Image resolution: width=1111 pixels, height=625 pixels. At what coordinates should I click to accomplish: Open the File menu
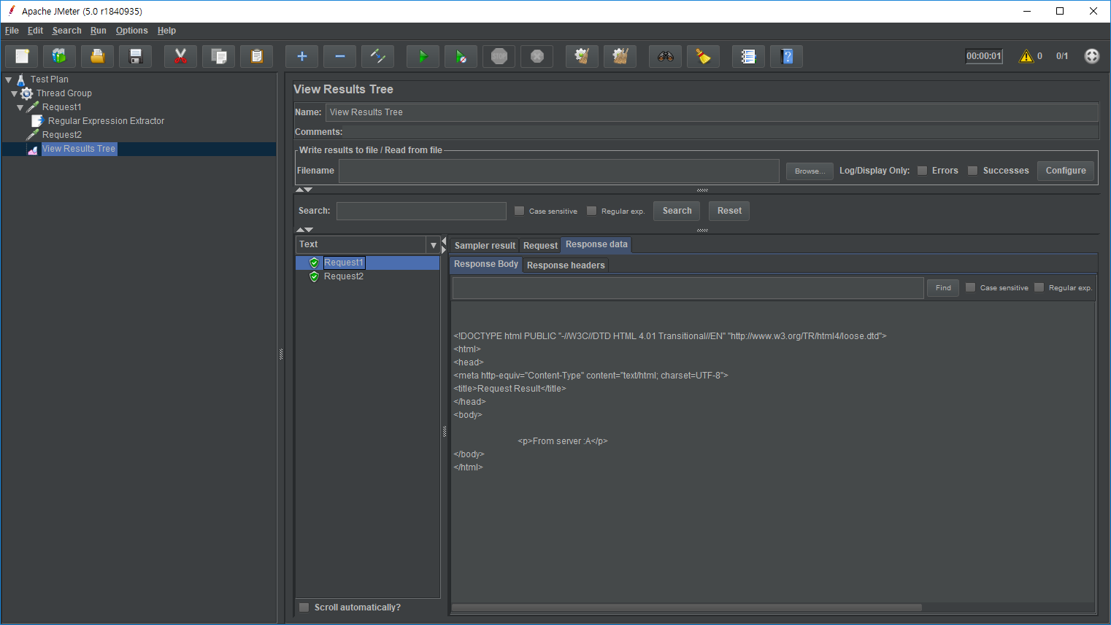pos(12,31)
